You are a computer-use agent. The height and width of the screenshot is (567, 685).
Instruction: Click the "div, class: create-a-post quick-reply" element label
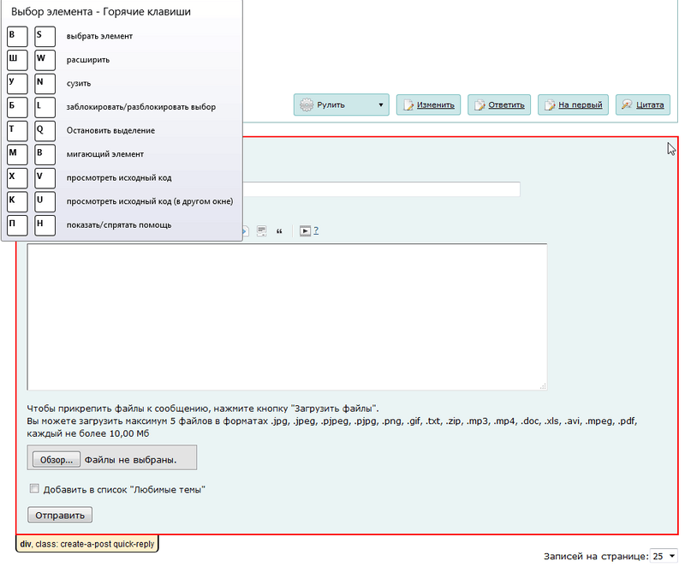87,544
